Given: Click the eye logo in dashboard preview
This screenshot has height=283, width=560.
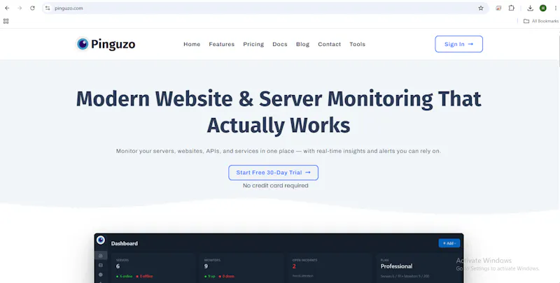Looking at the screenshot, I should 101,240.
